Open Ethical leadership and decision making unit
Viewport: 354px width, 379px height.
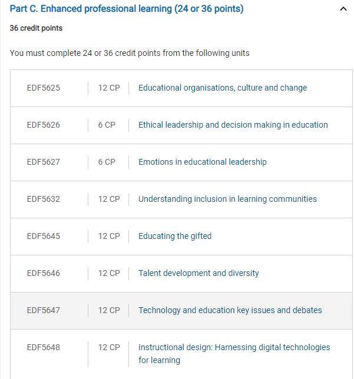(233, 125)
